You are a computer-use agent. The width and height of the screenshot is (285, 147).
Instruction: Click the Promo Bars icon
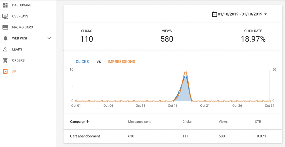5,28
